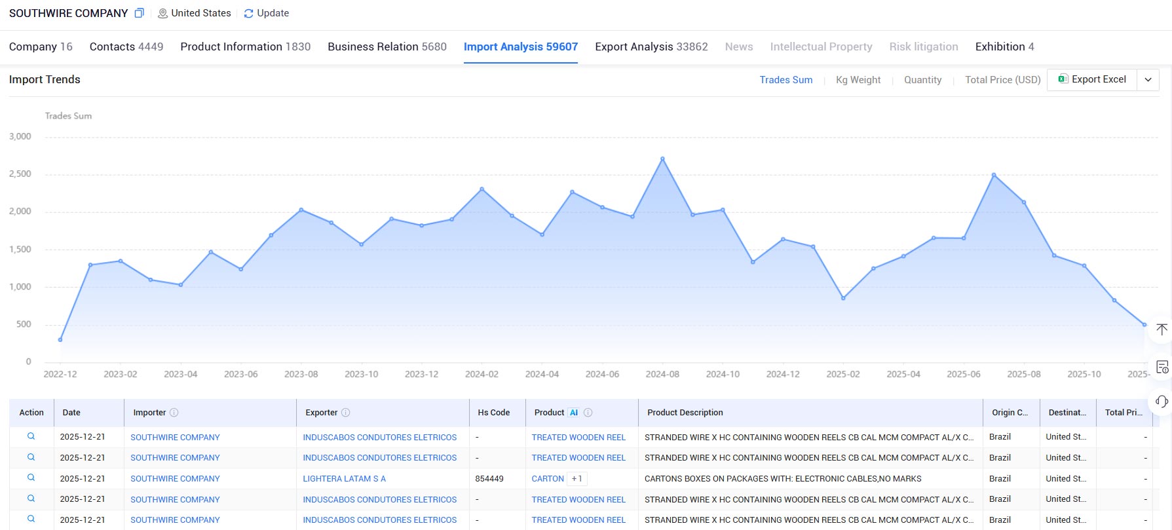The width and height of the screenshot is (1172, 530).
Task: Open the Export Excel dropdown arrow
Action: (x=1148, y=79)
